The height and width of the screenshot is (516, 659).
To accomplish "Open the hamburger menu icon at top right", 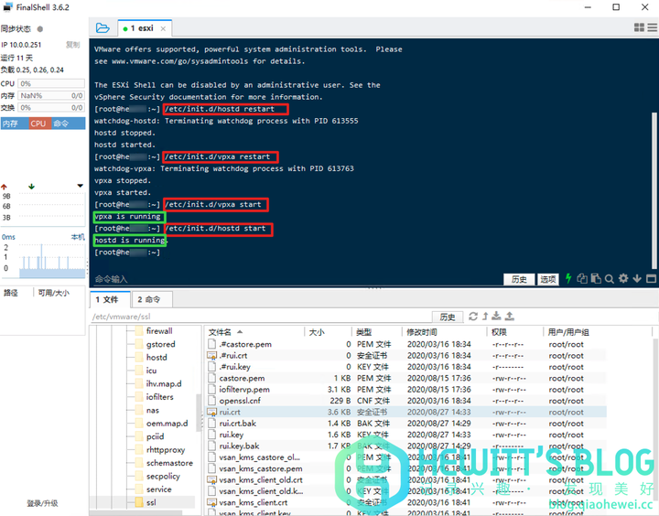I will (x=652, y=28).
